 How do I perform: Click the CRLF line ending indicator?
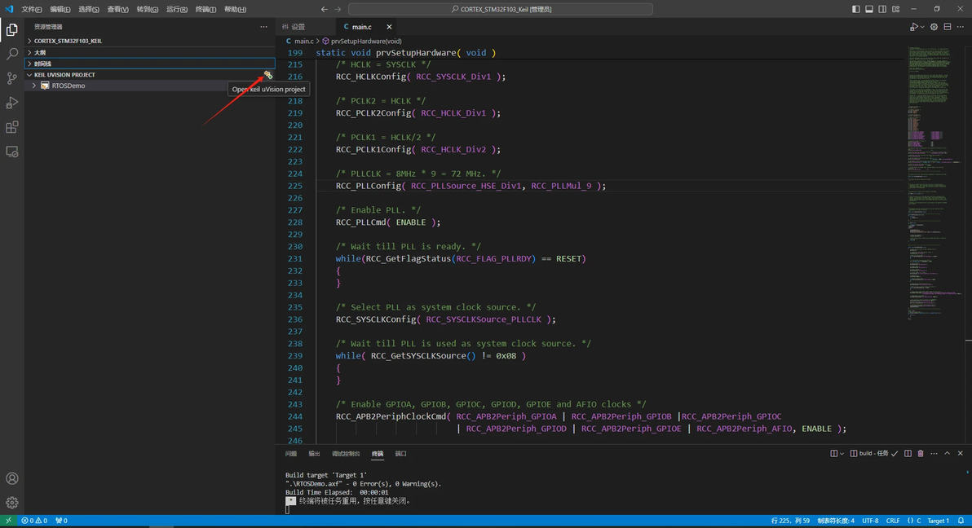coord(893,521)
